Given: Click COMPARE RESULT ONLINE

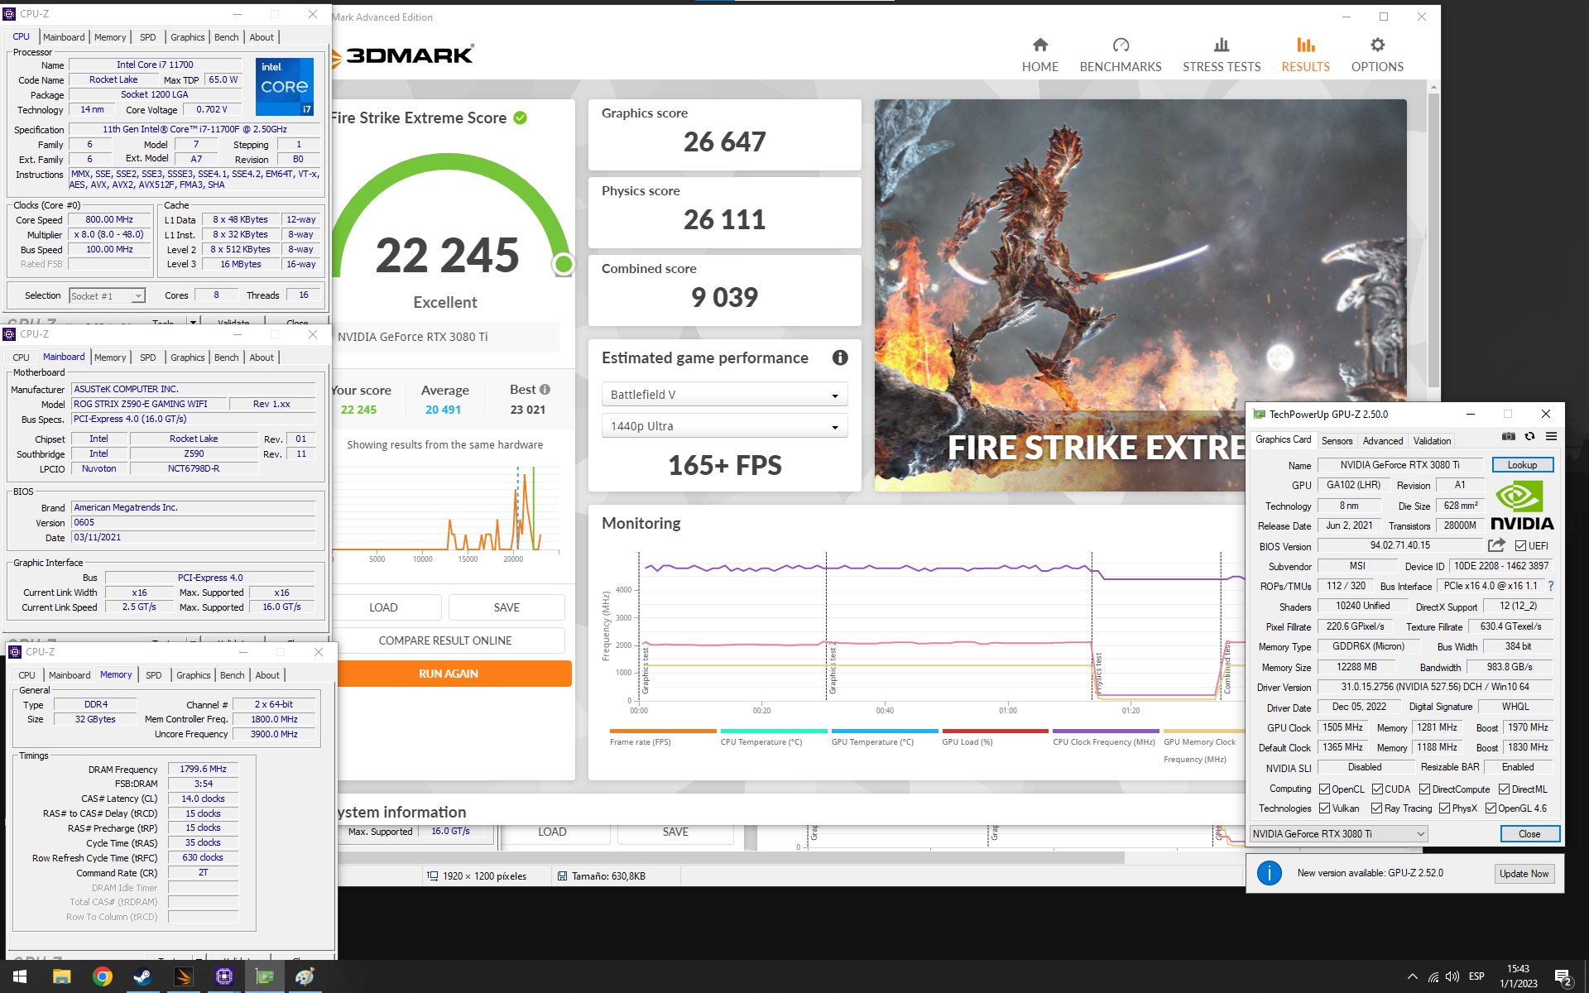Looking at the screenshot, I should tap(444, 640).
